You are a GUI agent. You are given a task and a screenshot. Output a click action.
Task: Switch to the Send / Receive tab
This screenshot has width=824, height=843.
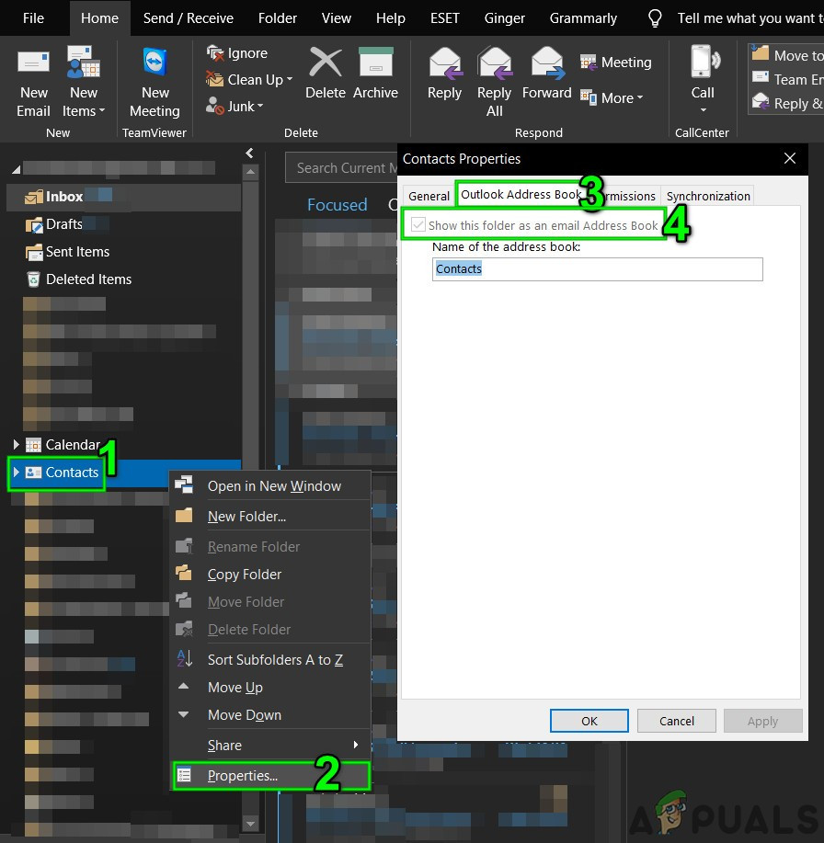[x=189, y=18]
